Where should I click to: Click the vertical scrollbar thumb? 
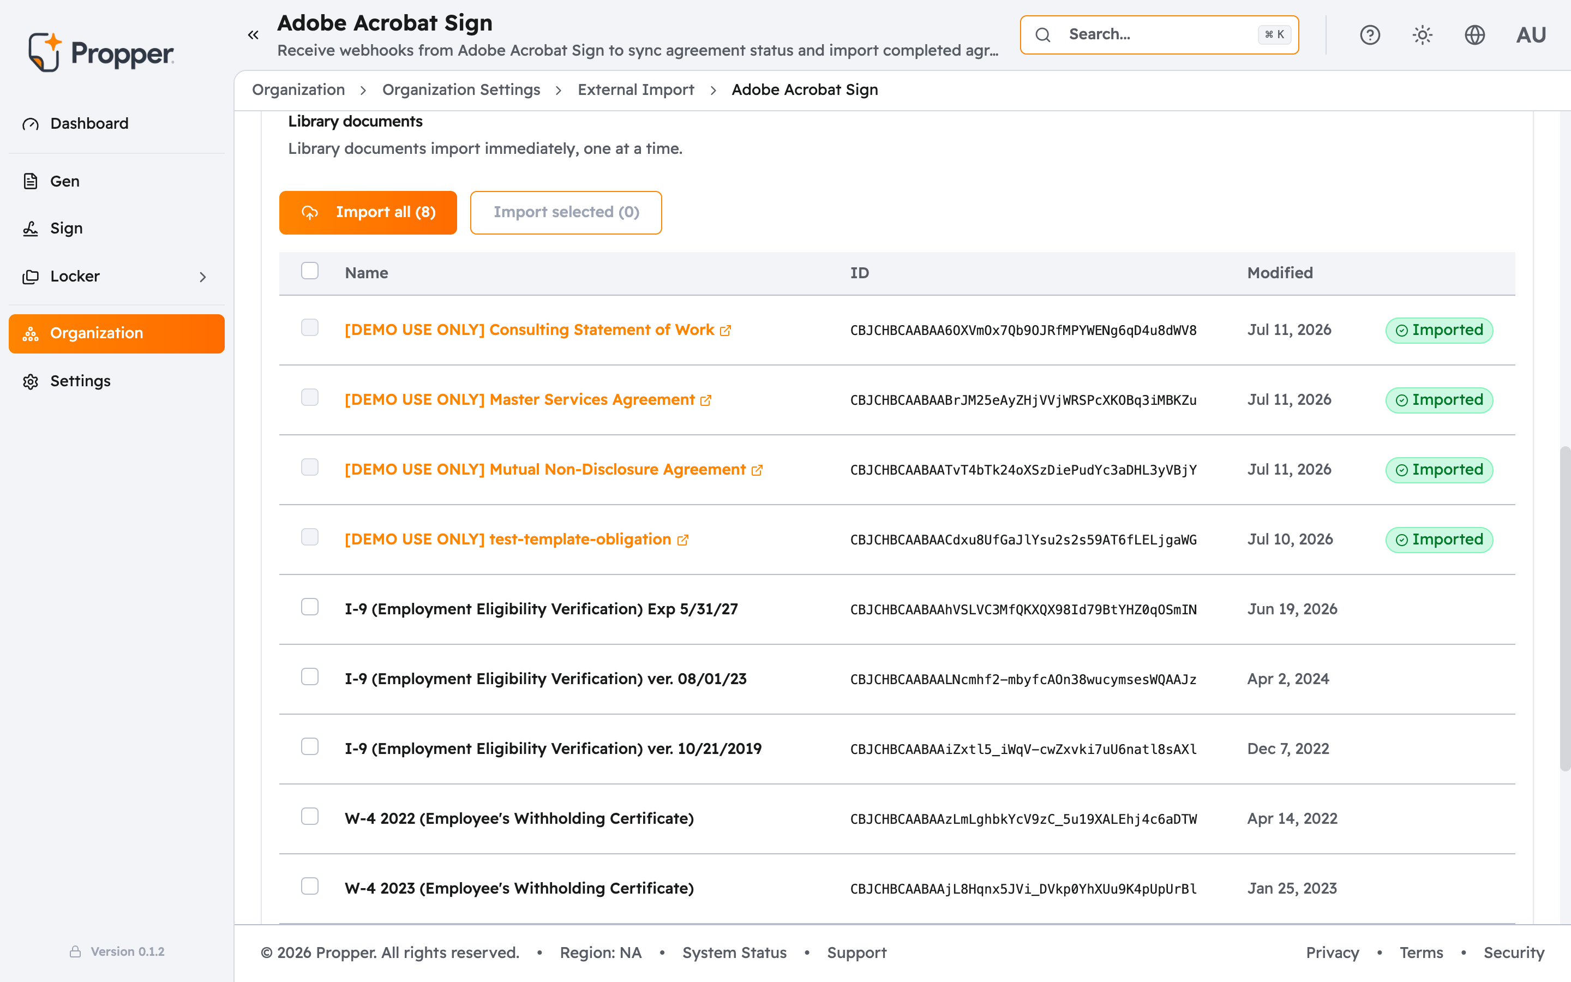pyautogui.click(x=1565, y=608)
